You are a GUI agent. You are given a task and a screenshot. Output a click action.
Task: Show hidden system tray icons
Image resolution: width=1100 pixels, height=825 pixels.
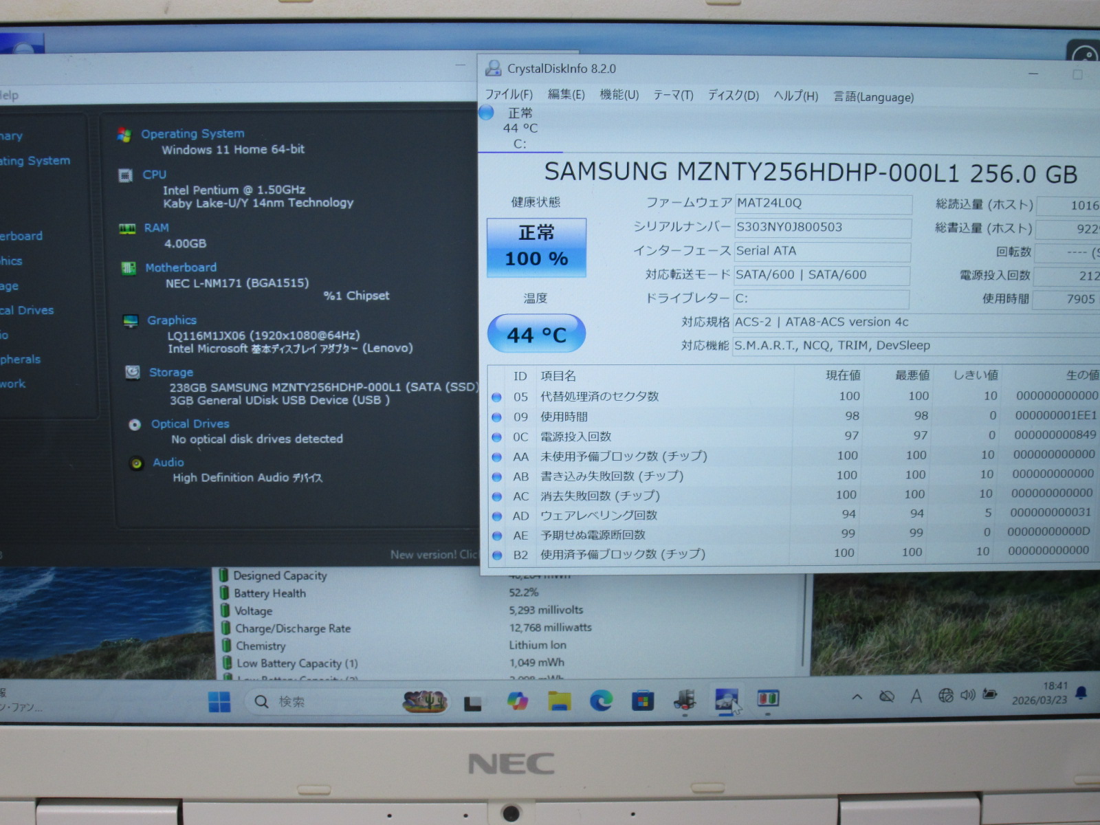857,696
